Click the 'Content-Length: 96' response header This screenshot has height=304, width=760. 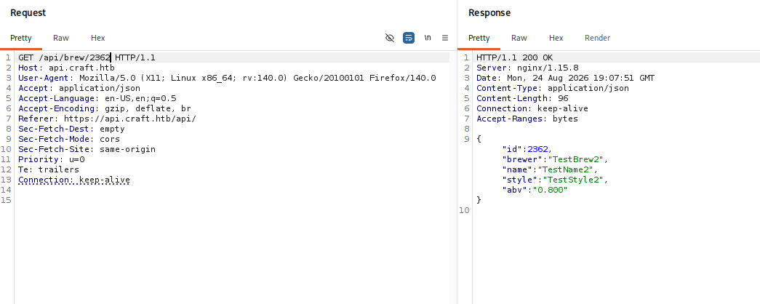522,98
